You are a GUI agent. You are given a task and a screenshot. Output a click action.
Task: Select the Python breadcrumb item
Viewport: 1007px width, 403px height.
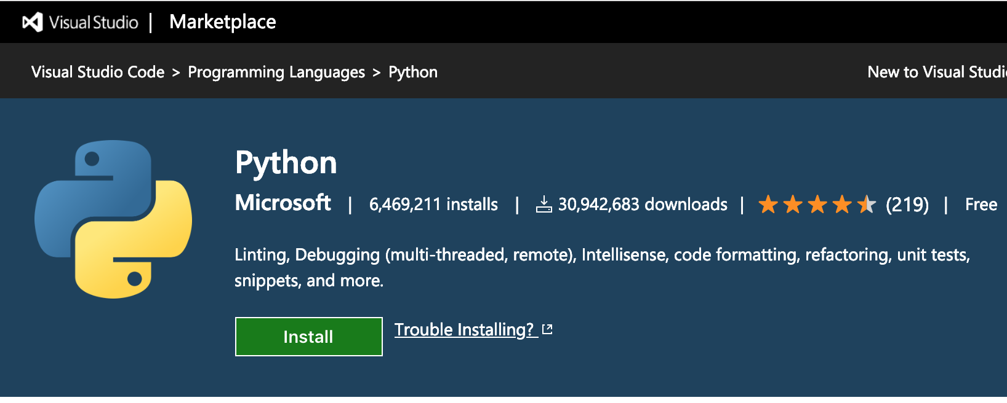pos(413,72)
